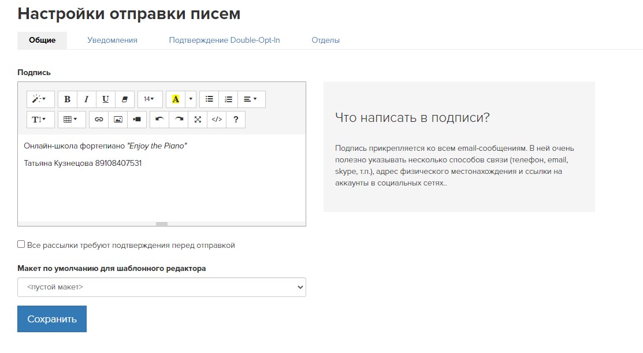Enable confirmation required for all mailings
Image resolution: width=643 pixels, height=353 pixels.
click(21, 245)
